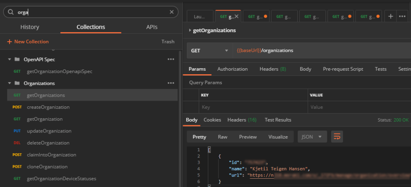Open the GET method dropdown

click(209, 51)
